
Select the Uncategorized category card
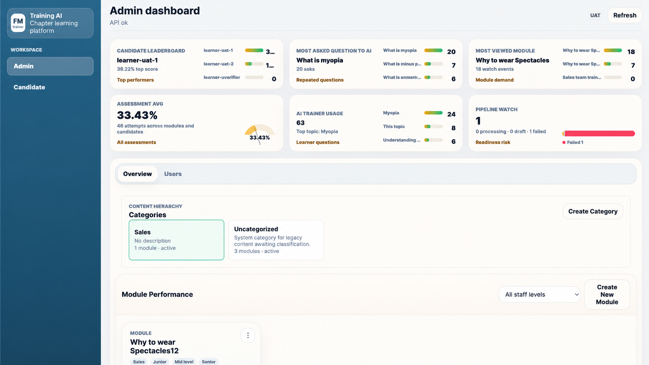(276, 240)
